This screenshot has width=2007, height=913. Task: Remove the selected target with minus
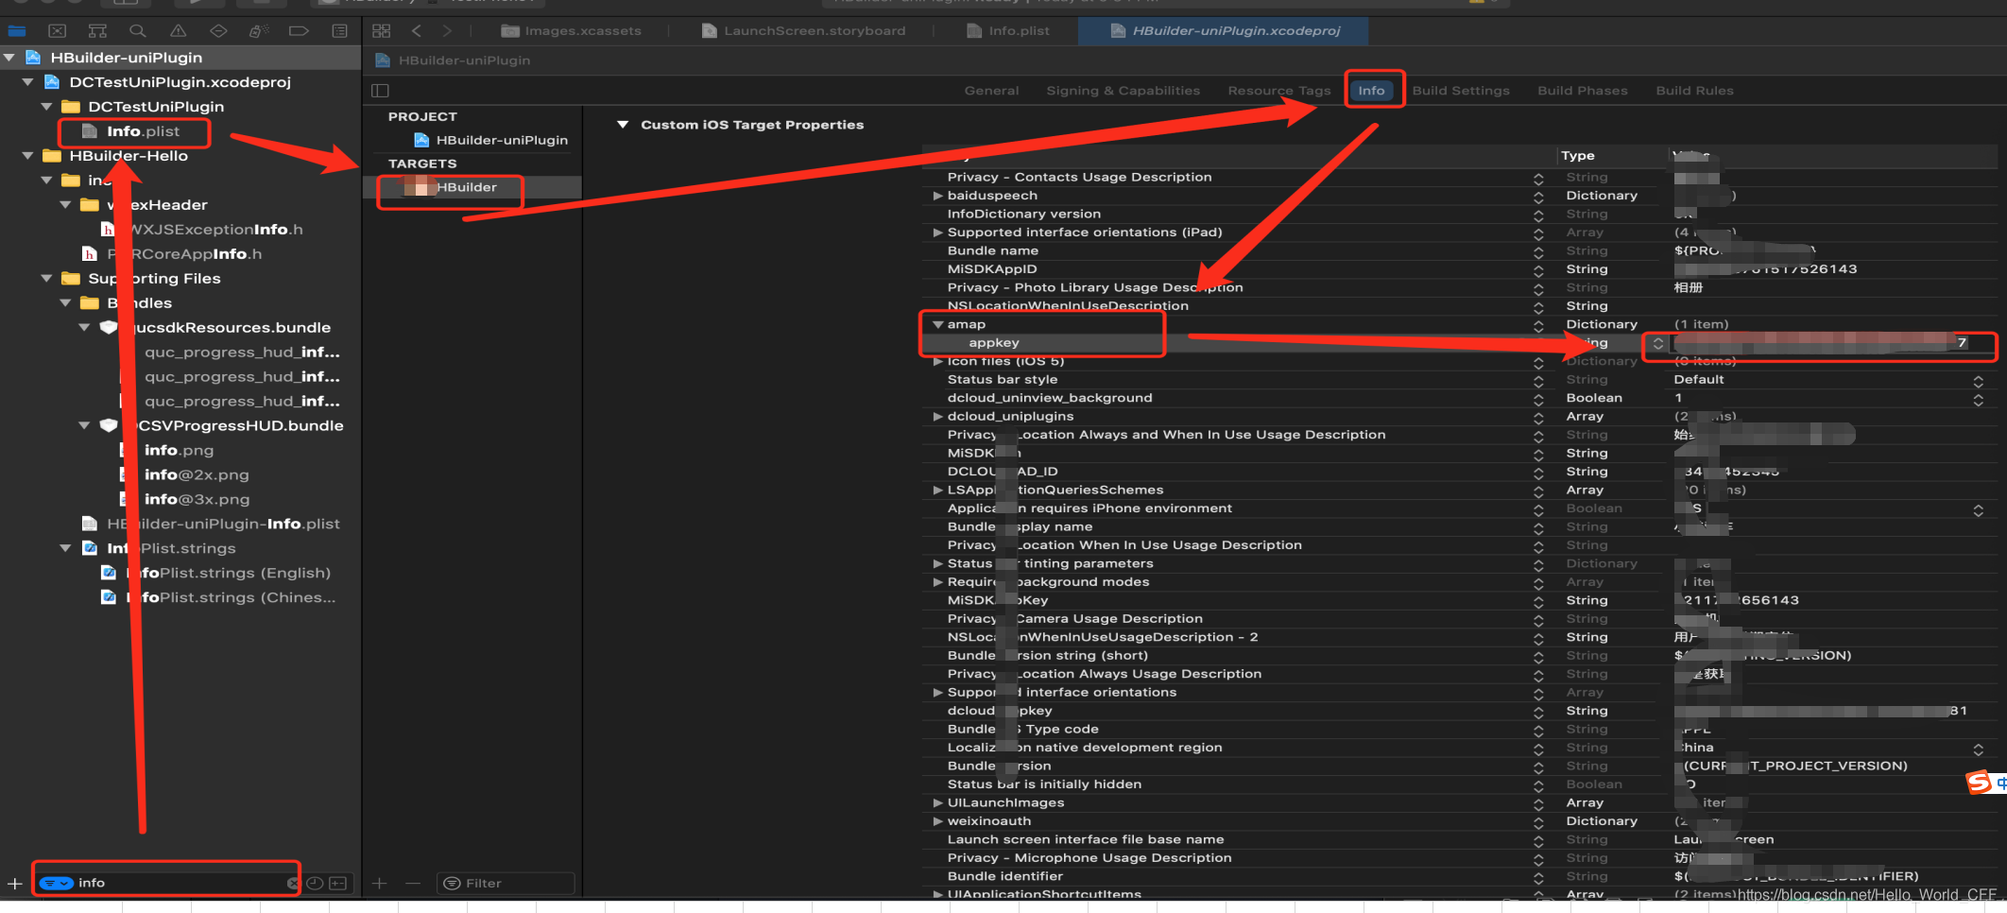tap(412, 884)
